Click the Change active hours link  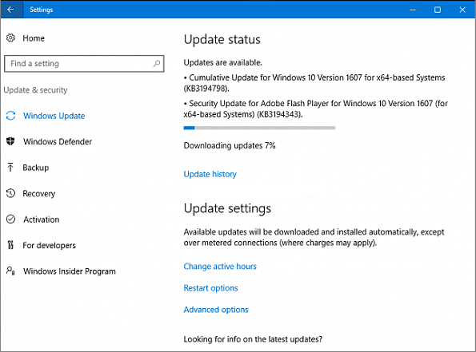click(x=220, y=267)
